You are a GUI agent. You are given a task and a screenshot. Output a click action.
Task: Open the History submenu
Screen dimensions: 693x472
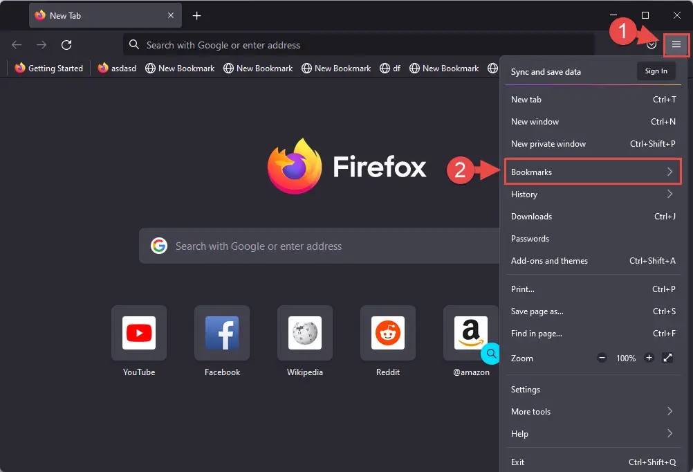(593, 194)
